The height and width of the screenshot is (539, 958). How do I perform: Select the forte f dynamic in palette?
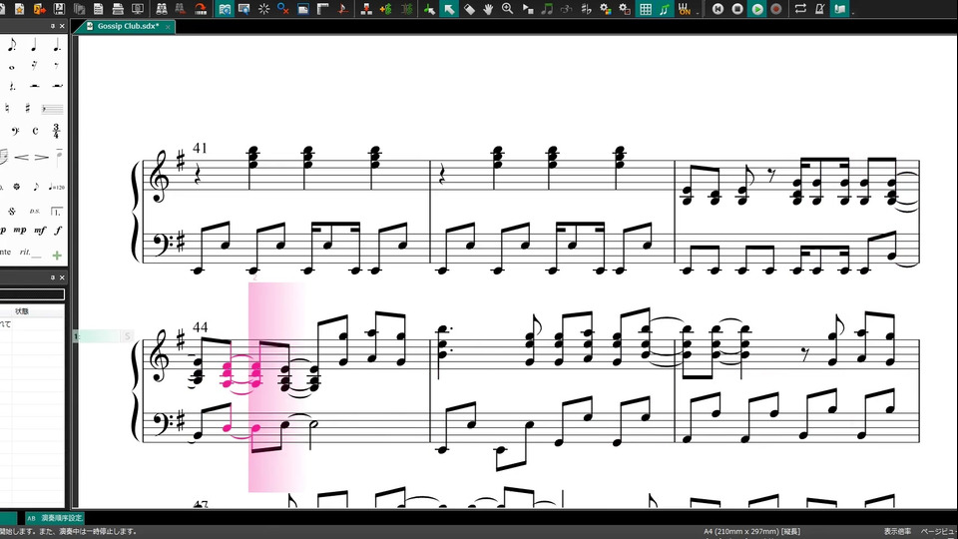point(58,230)
